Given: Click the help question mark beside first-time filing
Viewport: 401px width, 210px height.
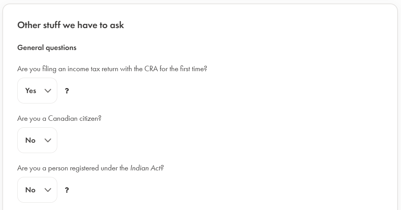Looking at the screenshot, I should click(67, 91).
